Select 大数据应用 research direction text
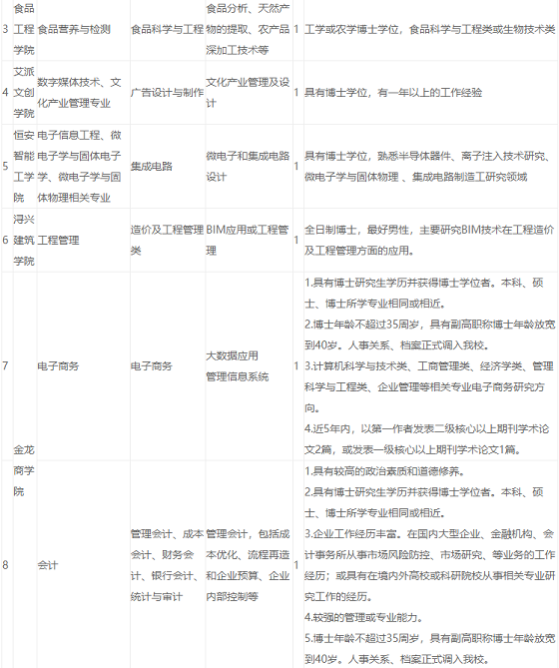 point(232,355)
